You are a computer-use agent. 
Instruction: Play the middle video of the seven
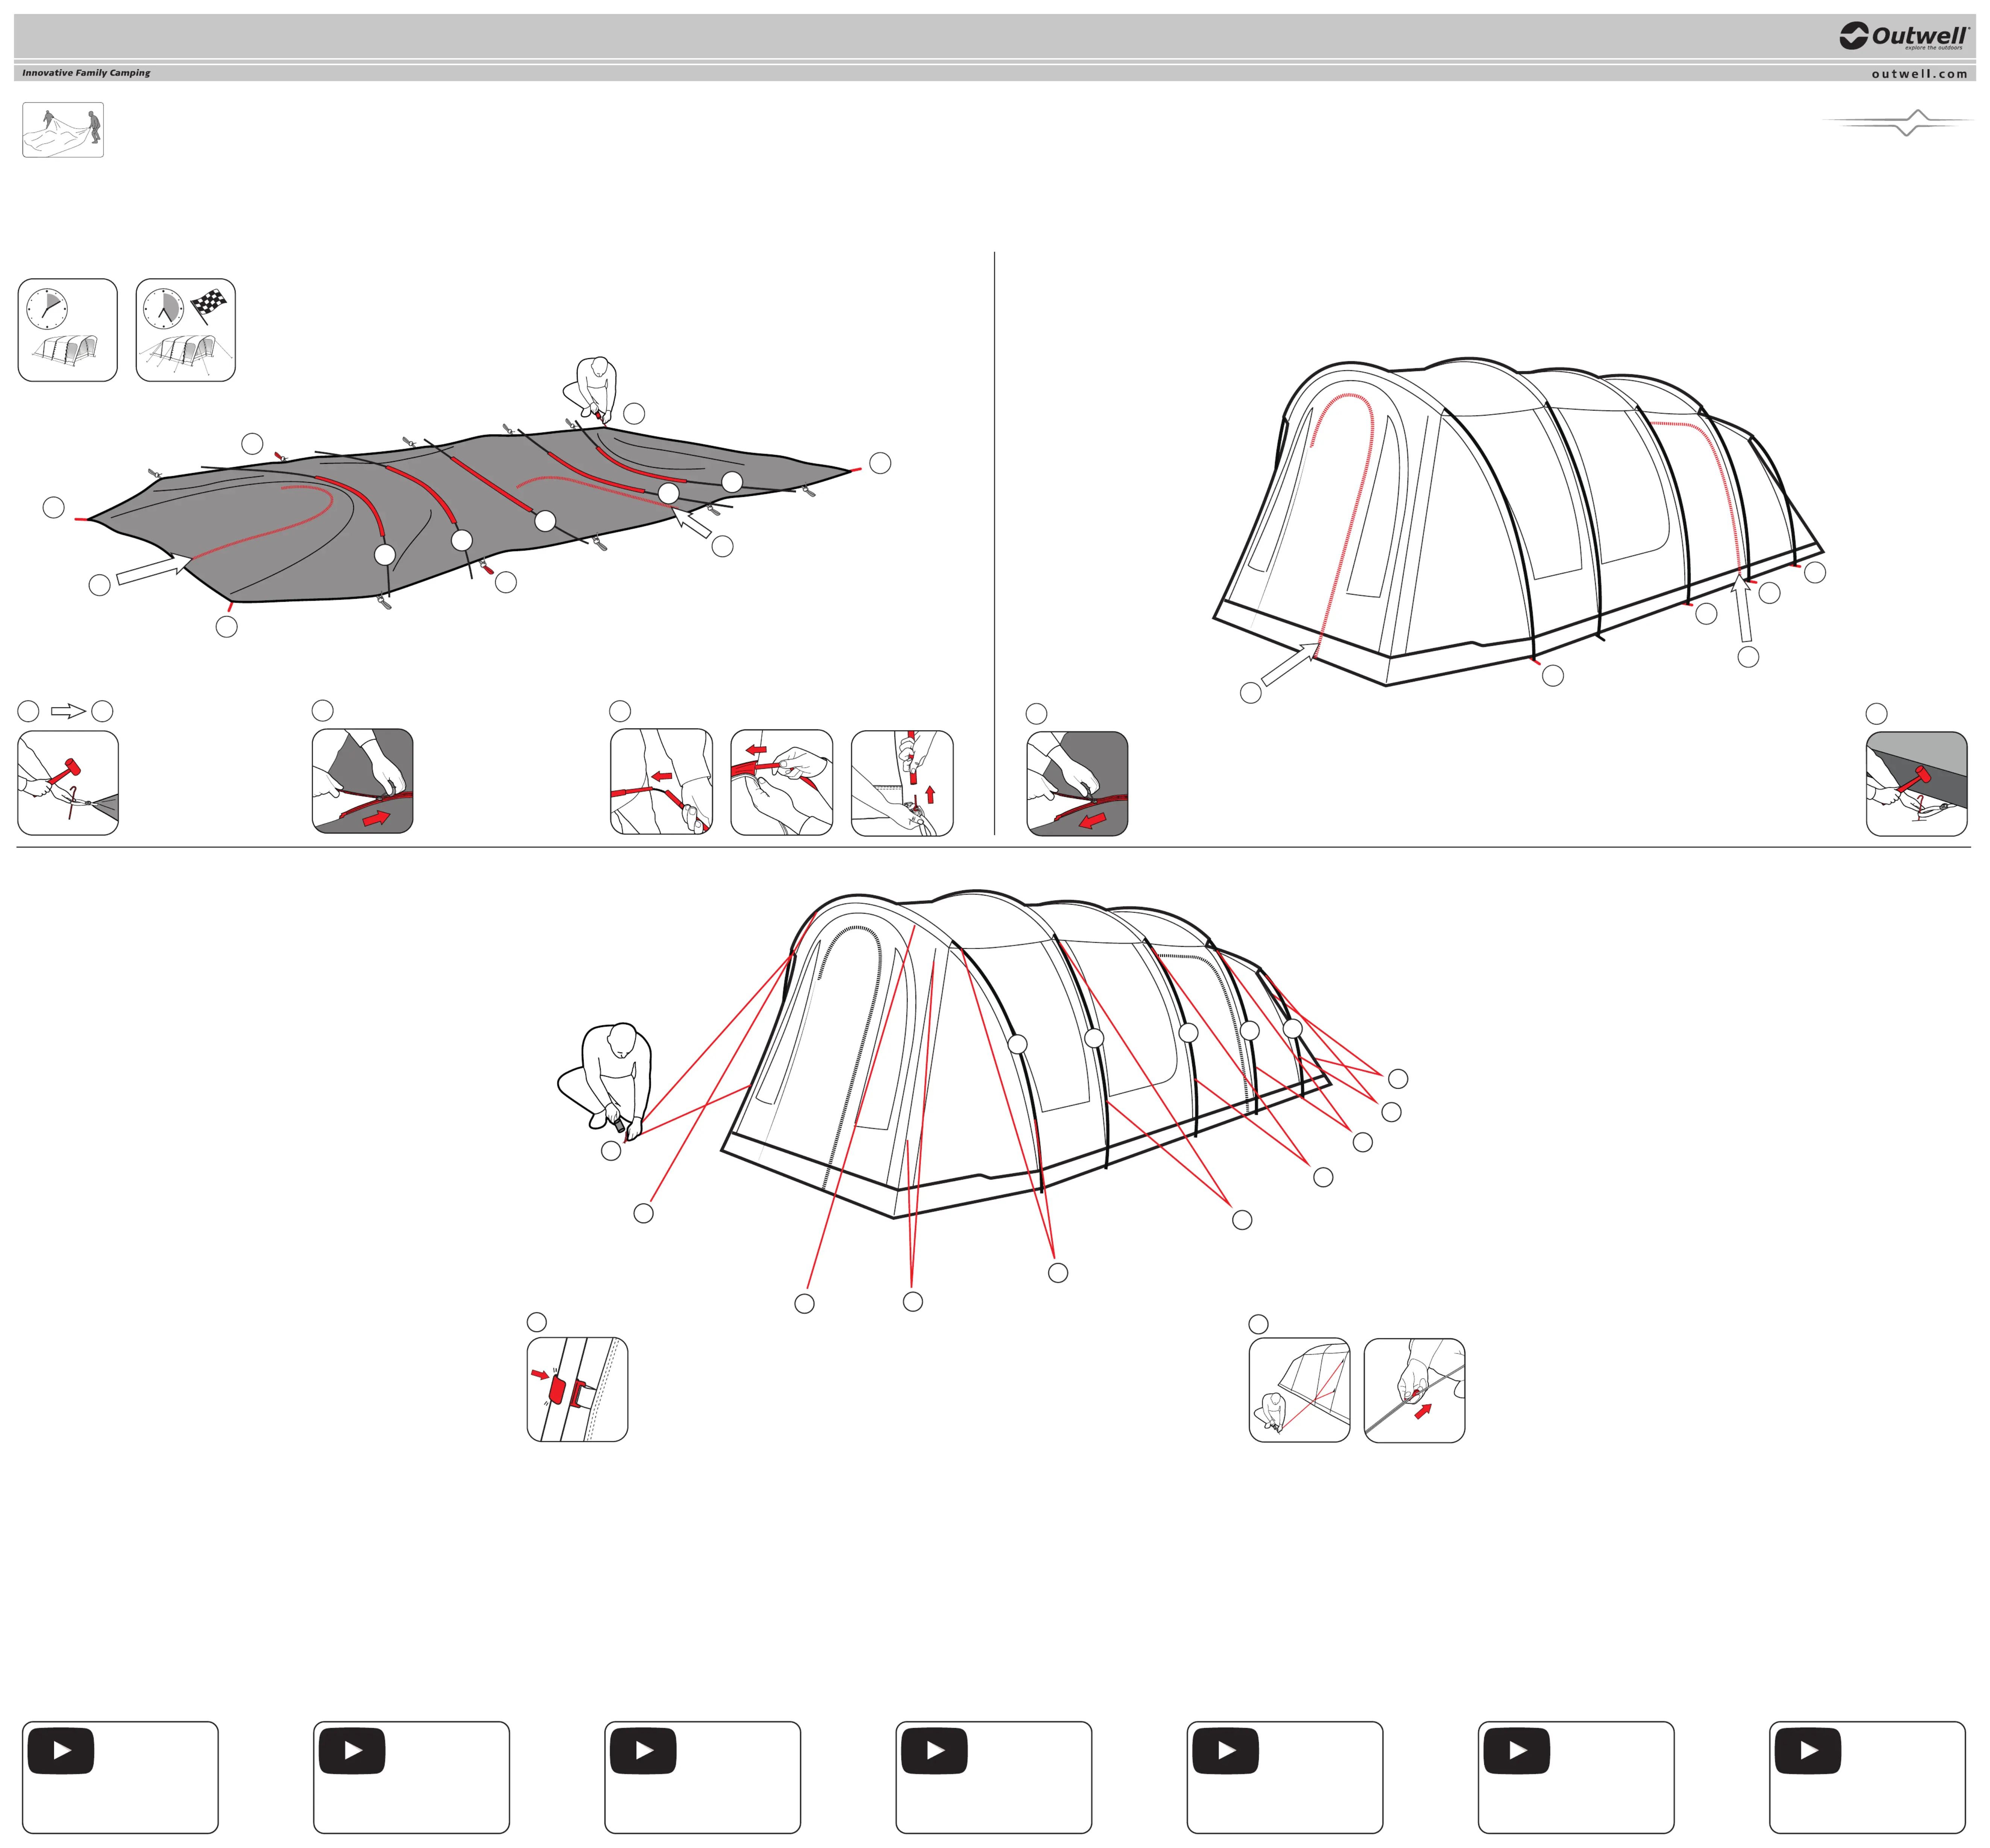934,1751
